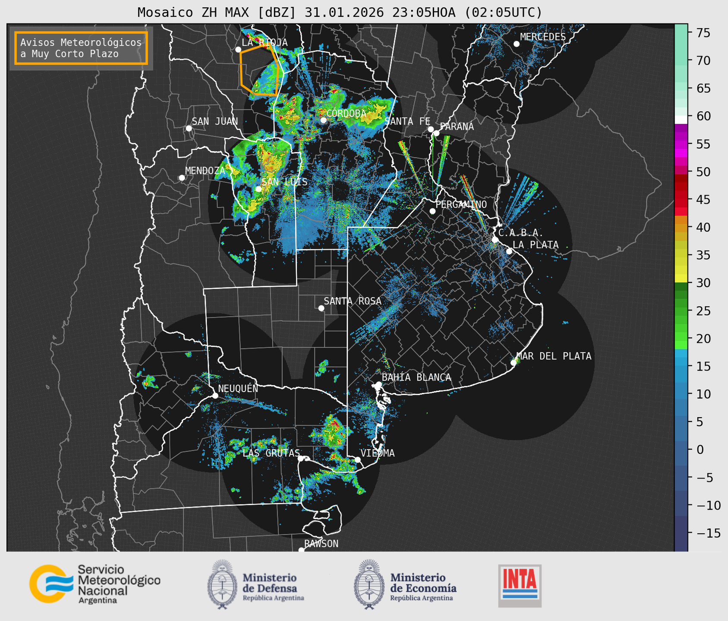Click the magenta 55 dBZ colorbar band
The height and width of the screenshot is (621, 728).
[681, 146]
